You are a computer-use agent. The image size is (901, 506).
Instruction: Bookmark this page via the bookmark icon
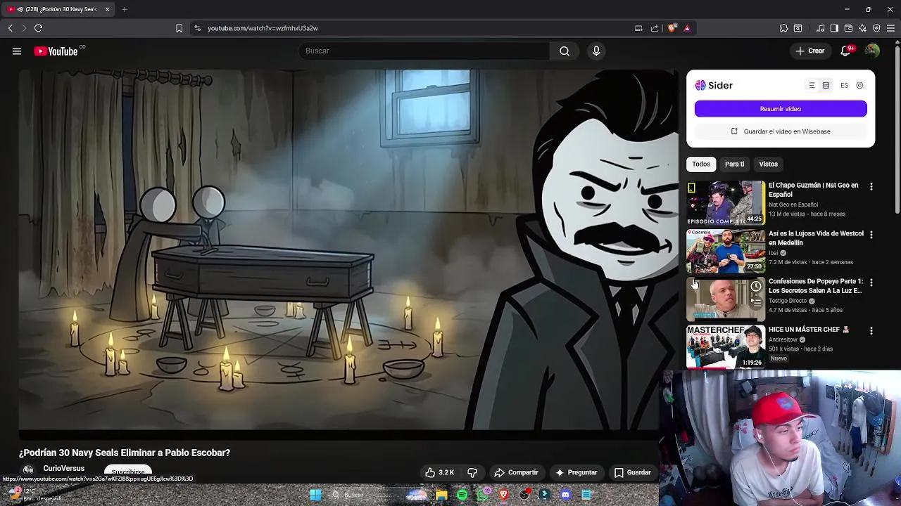pos(179,28)
